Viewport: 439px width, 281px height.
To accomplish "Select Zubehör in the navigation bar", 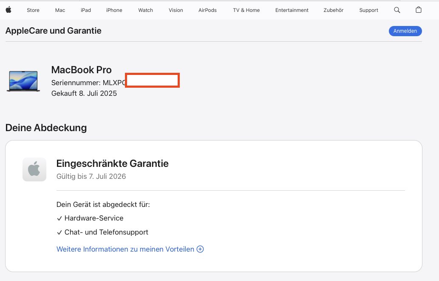I will pos(333,10).
